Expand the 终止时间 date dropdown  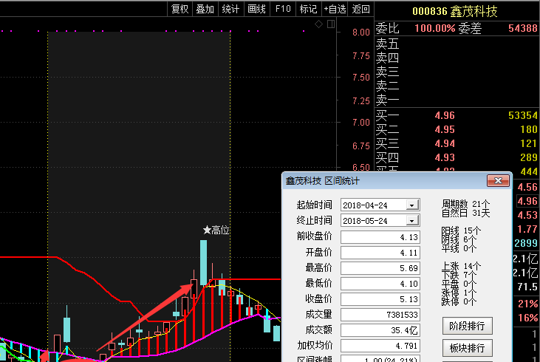[x=412, y=220]
